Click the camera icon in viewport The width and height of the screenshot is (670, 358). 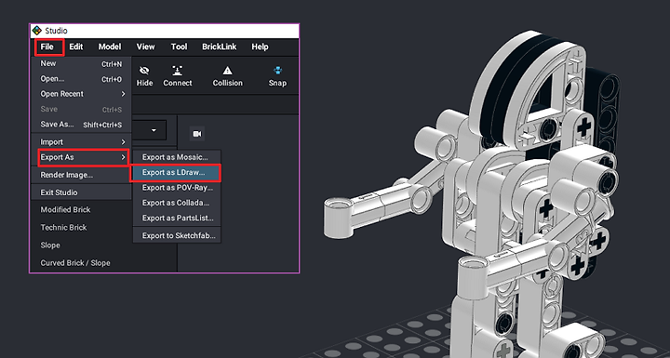197,134
